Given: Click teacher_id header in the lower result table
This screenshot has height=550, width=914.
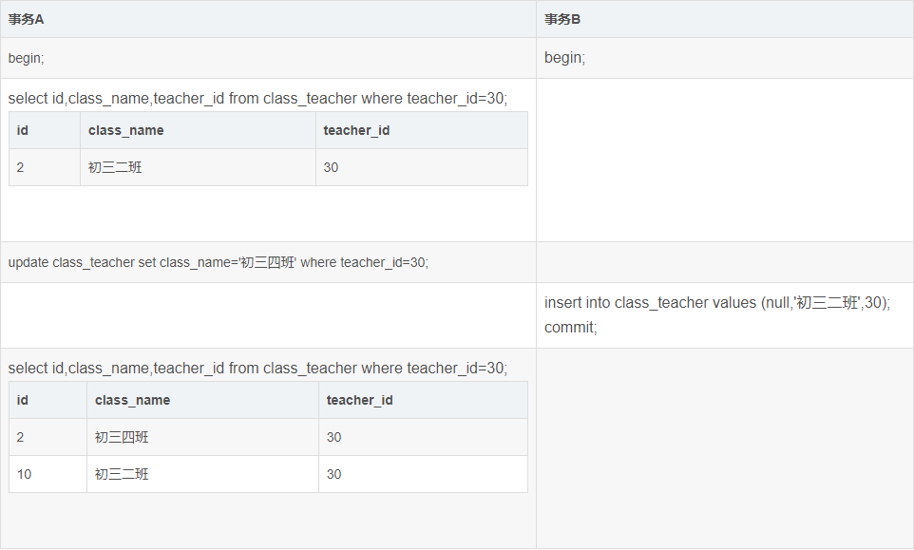Looking at the screenshot, I should (359, 400).
